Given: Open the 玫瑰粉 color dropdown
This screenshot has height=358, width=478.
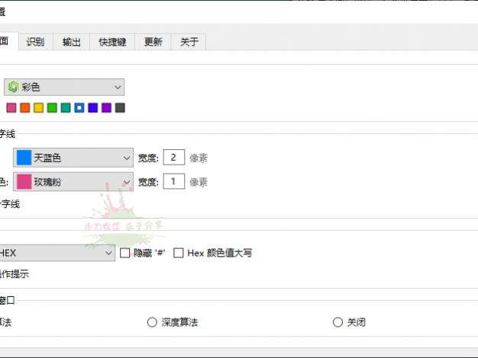Looking at the screenshot, I should [x=73, y=182].
